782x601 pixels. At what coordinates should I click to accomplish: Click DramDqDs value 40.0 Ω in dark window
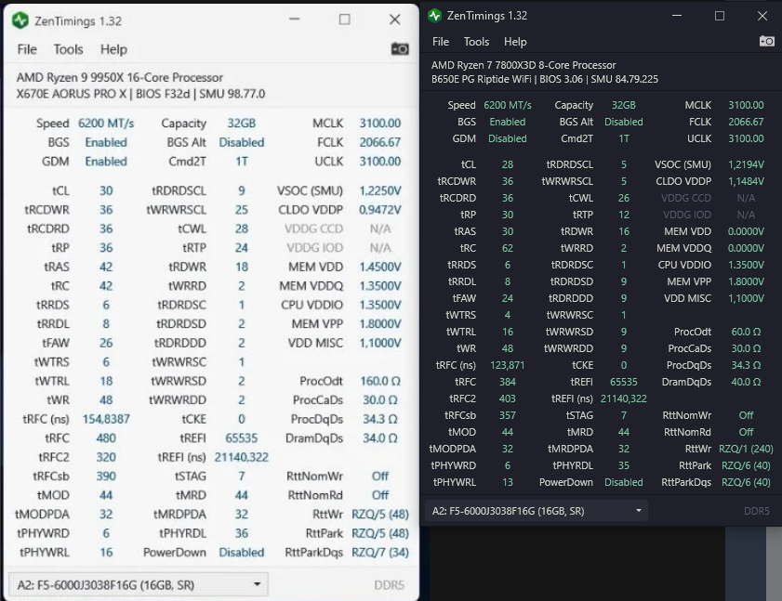coord(746,382)
